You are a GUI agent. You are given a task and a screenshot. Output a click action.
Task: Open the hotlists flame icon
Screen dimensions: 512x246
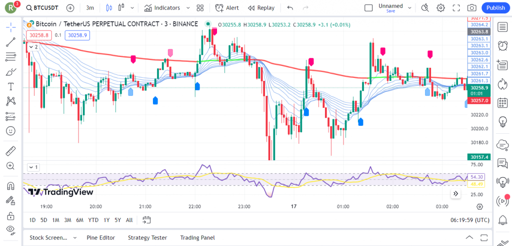pyautogui.click(x=503, y=84)
